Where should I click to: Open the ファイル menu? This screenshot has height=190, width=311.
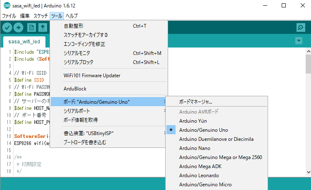pos(9,16)
